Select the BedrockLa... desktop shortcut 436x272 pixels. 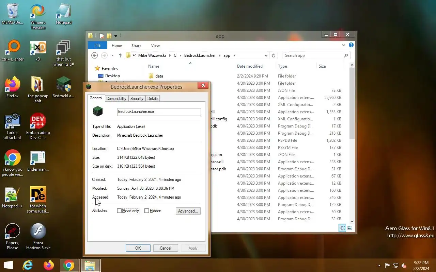click(x=64, y=87)
